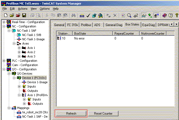Open the purple help book icon

point(165,15)
